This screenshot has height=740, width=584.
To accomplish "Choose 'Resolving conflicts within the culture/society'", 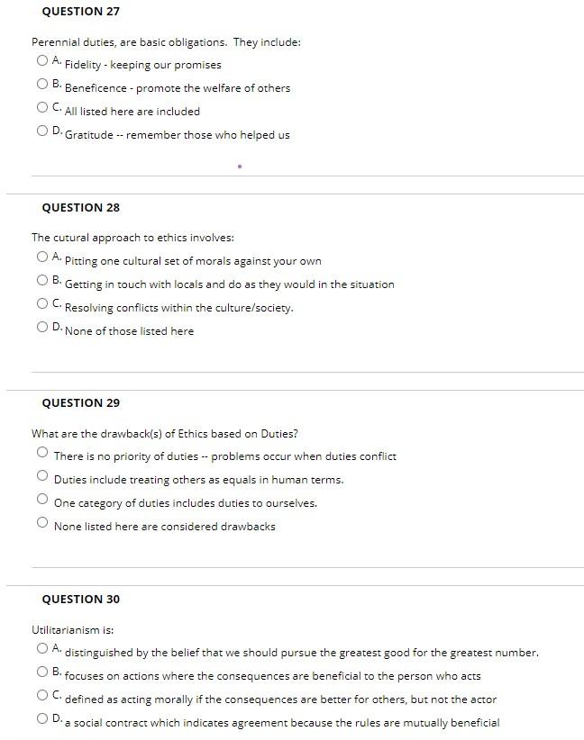I will (x=41, y=302).
